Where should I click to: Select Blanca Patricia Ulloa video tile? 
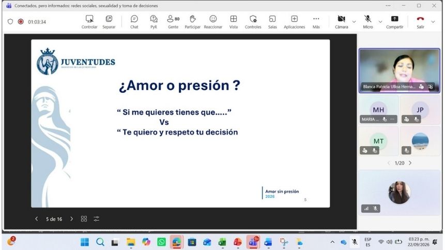(x=400, y=71)
